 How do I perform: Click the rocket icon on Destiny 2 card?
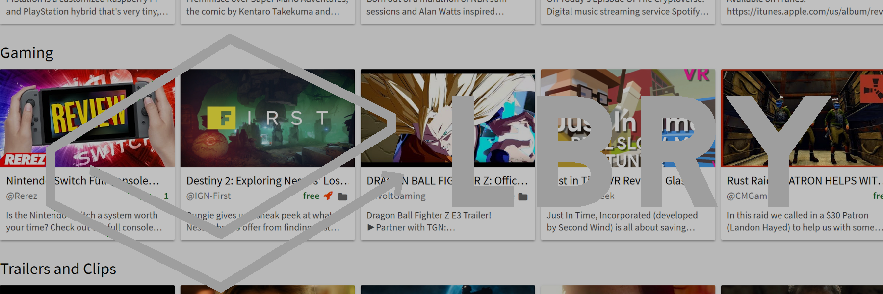(328, 196)
